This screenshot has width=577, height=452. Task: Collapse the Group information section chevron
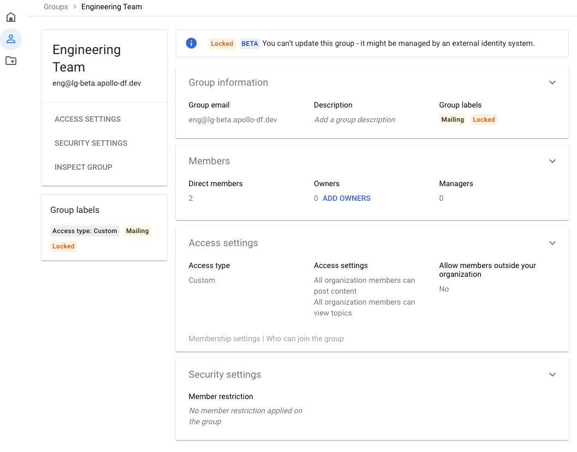tap(552, 82)
